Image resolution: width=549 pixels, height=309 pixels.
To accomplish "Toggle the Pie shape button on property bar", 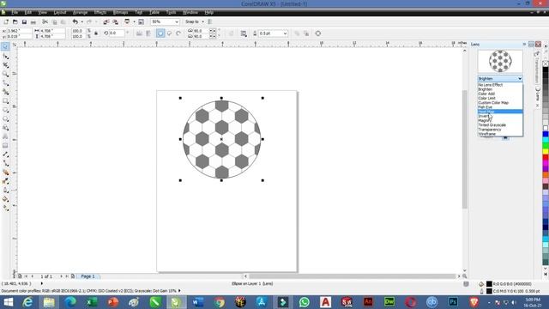I will click(169, 33).
